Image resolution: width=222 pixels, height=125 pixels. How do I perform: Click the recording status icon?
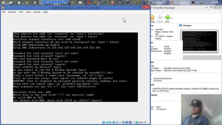click(x=127, y=122)
